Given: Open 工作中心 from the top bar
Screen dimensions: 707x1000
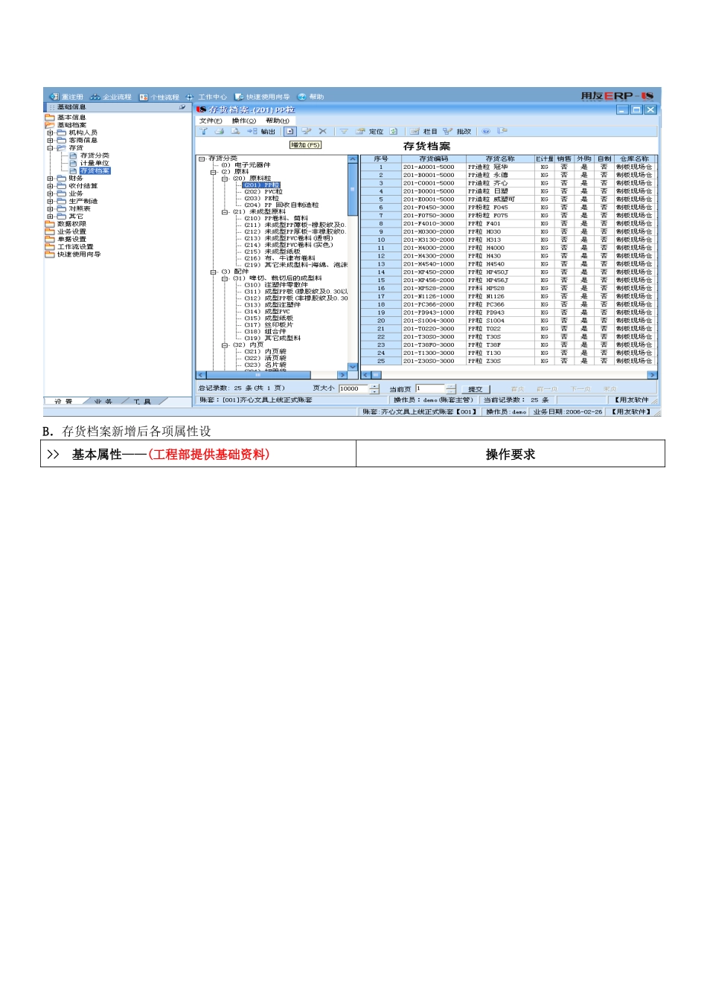Looking at the screenshot, I should (x=206, y=97).
